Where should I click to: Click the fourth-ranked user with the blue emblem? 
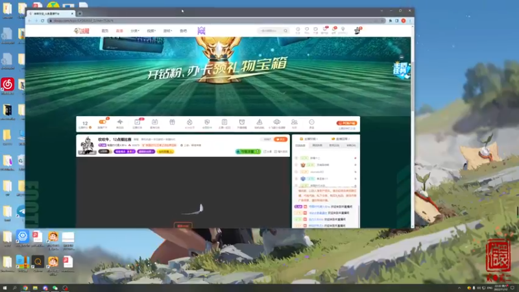click(x=326, y=179)
